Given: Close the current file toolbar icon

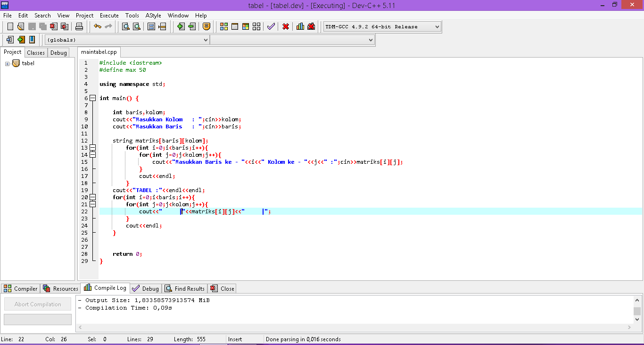Looking at the screenshot, I should [54, 26].
